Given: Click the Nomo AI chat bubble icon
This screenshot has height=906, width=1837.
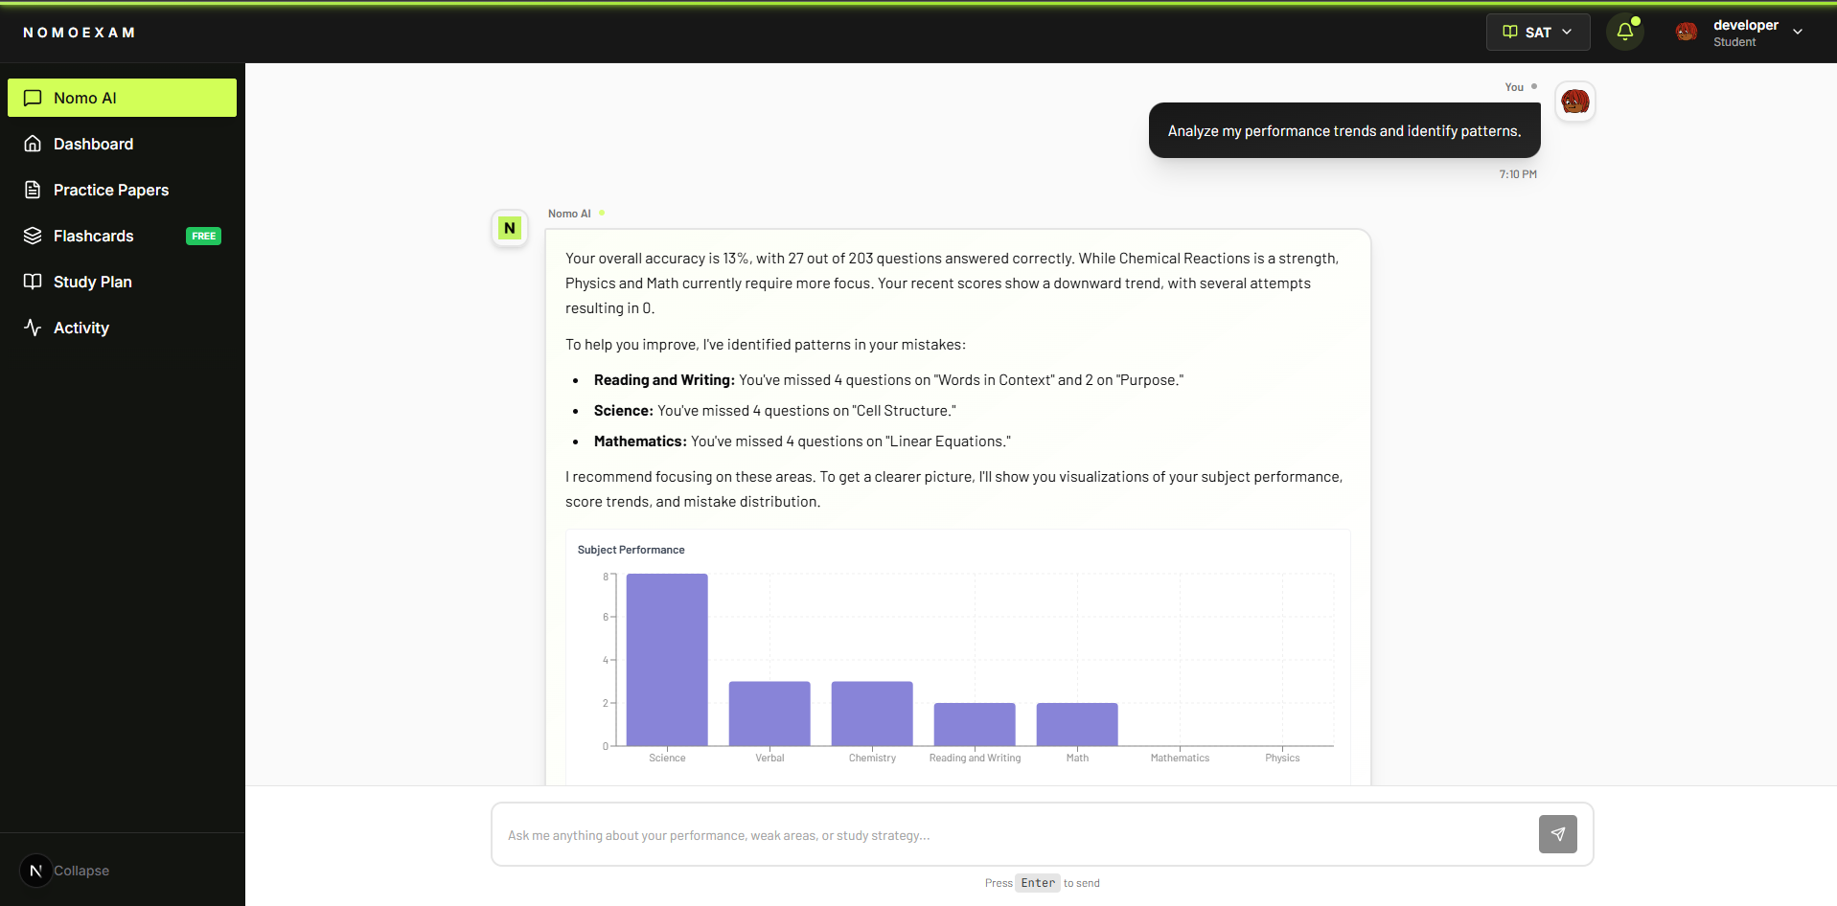Looking at the screenshot, I should pos(33,98).
